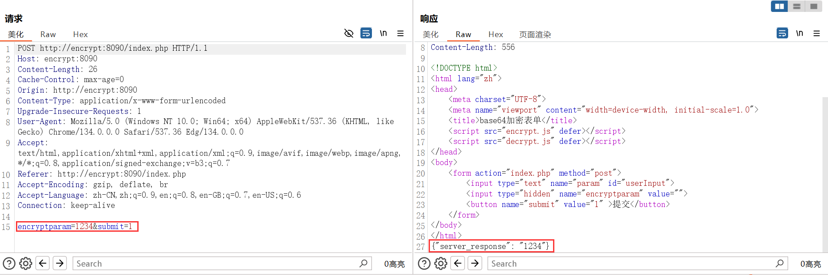This screenshot has width=828, height=275.
Task: Switch to side-by-side layout view
Action: click(x=779, y=6)
